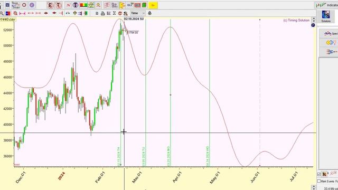Click the red horizontal double-arrow icon
338x190 pixels.
[x=31, y=13]
